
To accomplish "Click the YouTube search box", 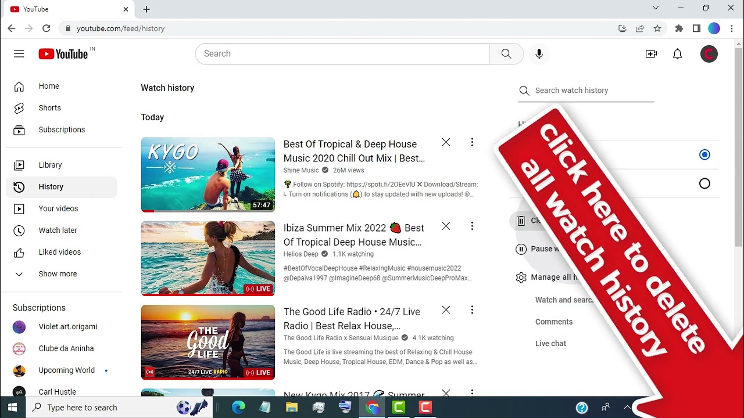I will (x=342, y=54).
